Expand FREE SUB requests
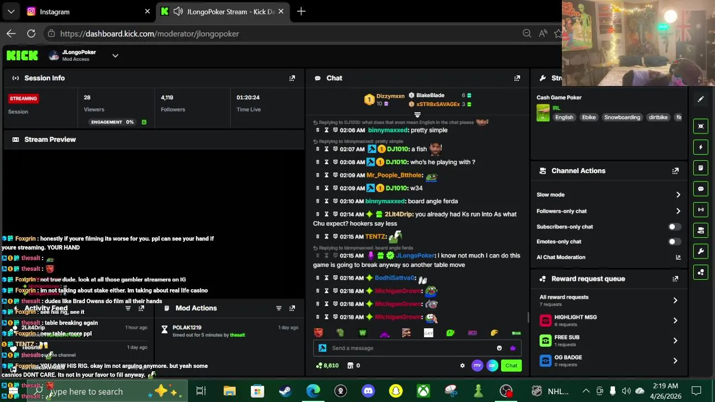715x402 pixels. [675, 341]
